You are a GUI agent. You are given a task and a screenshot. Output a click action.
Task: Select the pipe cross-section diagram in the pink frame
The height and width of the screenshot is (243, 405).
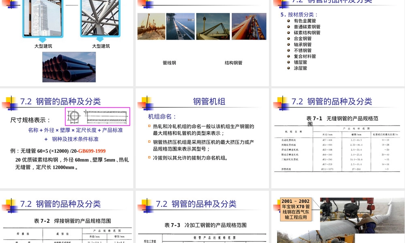(x=97, y=117)
